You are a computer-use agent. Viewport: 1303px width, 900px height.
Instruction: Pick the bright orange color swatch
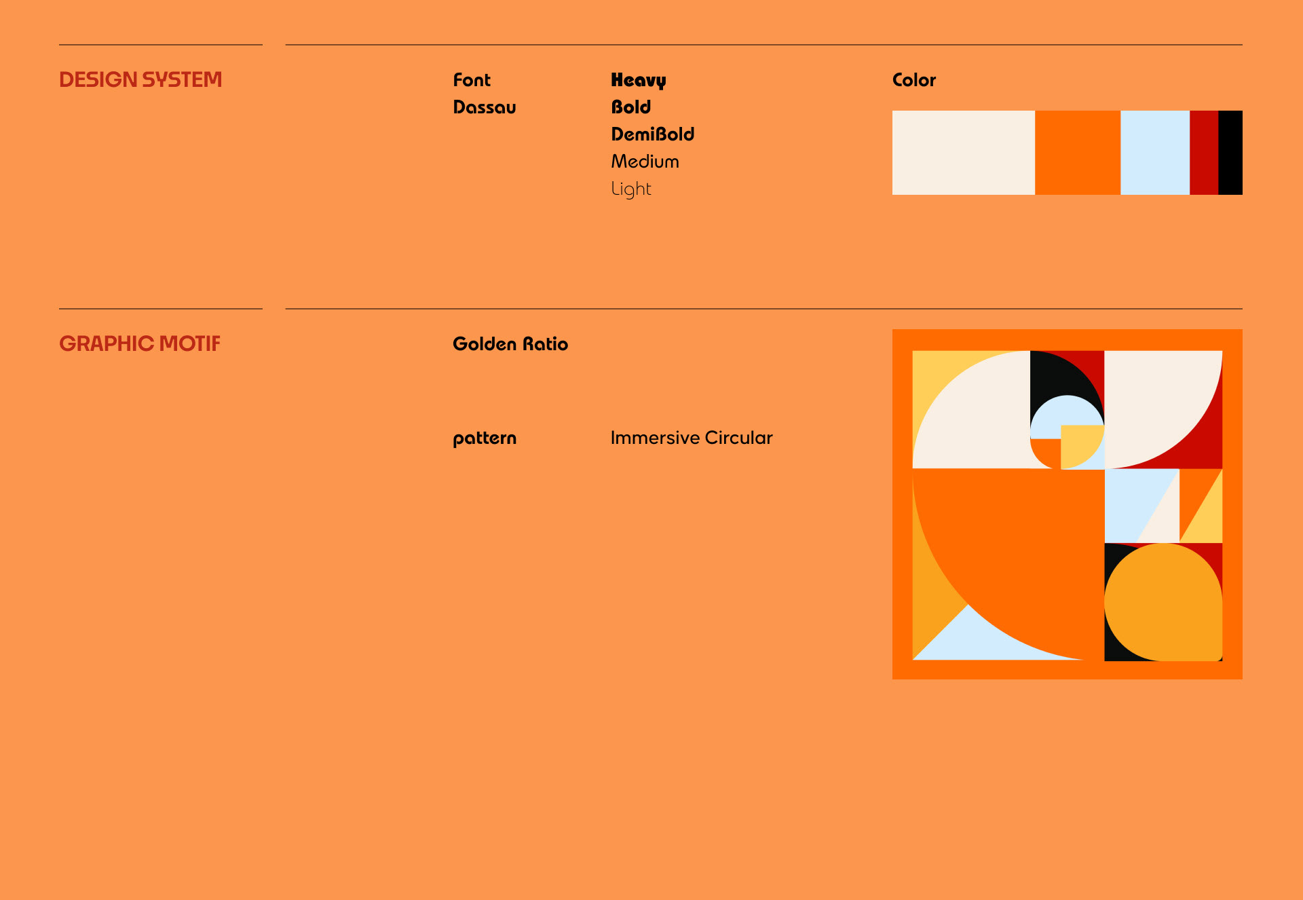click(x=1078, y=153)
